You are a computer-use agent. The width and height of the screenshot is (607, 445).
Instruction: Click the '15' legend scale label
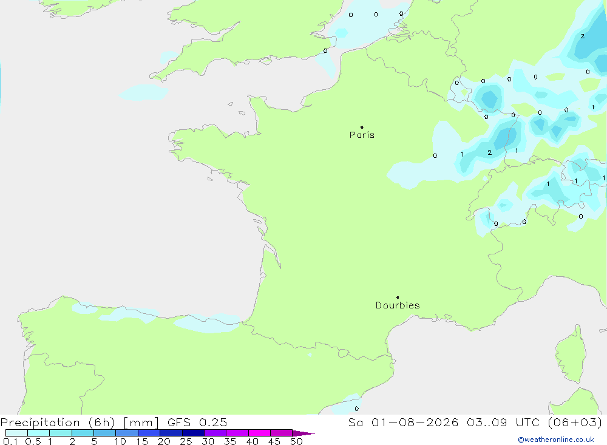pos(142,441)
